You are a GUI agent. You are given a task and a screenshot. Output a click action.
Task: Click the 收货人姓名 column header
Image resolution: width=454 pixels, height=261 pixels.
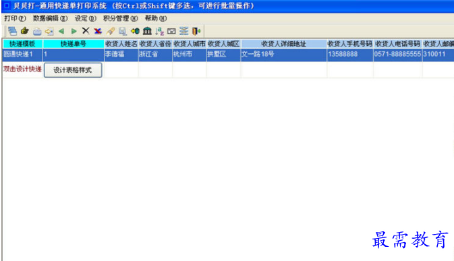click(x=121, y=44)
